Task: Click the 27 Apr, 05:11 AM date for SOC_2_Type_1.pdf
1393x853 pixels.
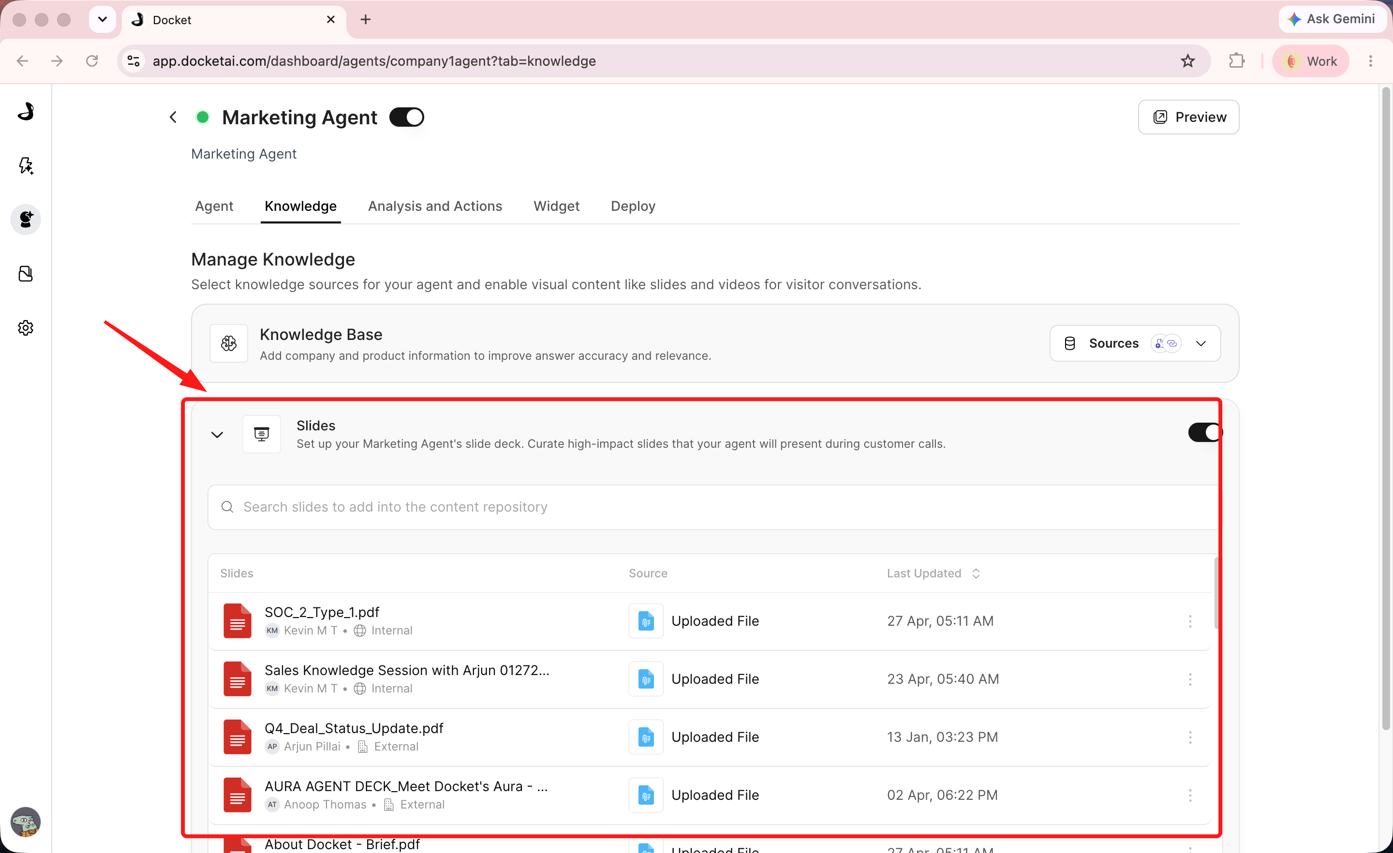Action: pyautogui.click(x=940, y=621)
